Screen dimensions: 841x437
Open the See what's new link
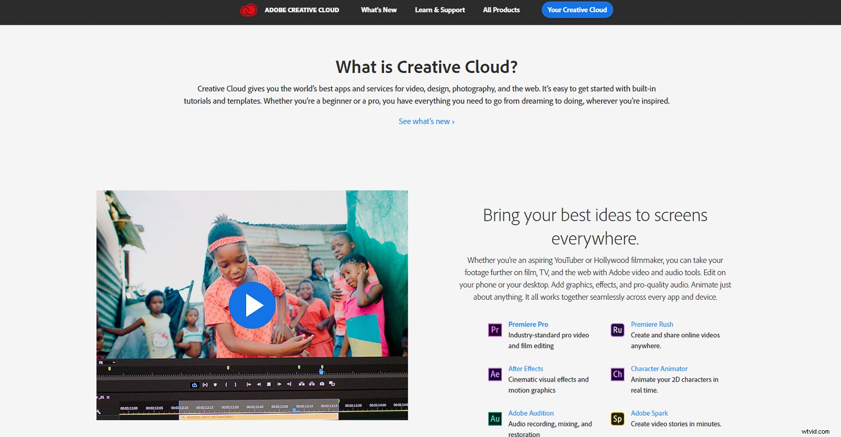pyautogui.click(x=426, y=121)
